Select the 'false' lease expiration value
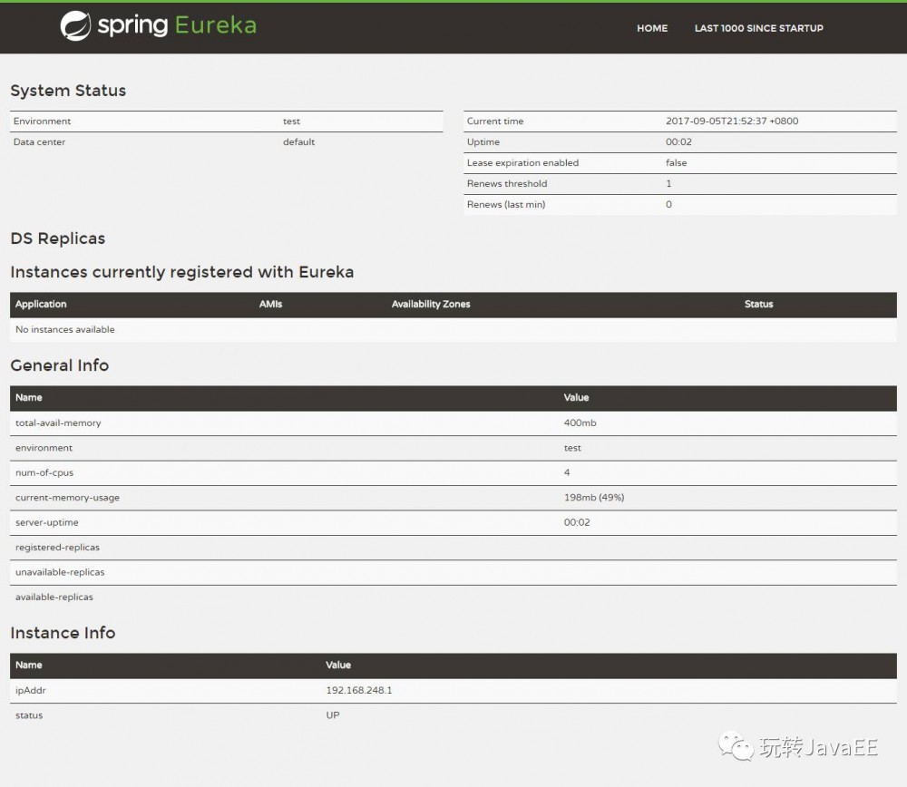Screen dimensions: 907x787 [x=677, y=163]
